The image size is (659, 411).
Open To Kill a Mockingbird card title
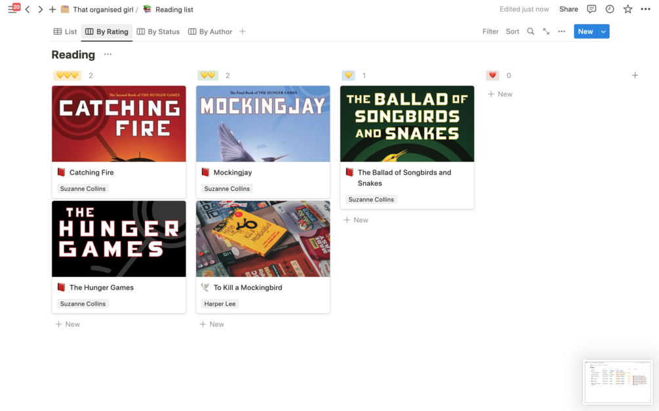248,287
